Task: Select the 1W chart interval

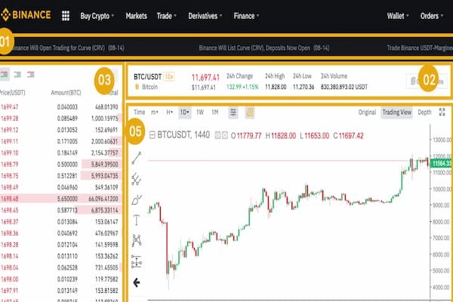Action: click(200, 112)
